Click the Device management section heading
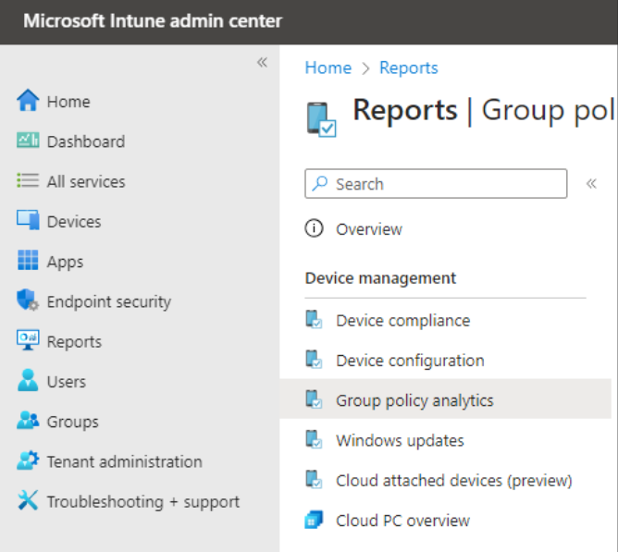The image size is (618, 552). [x=380, y=278]
